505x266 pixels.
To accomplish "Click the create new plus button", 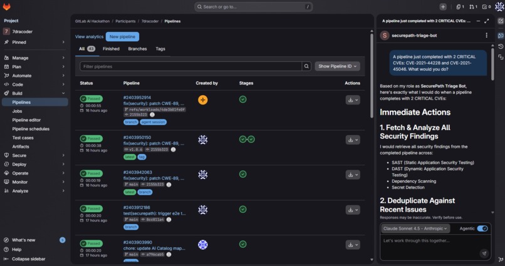I will coord(443,7).
